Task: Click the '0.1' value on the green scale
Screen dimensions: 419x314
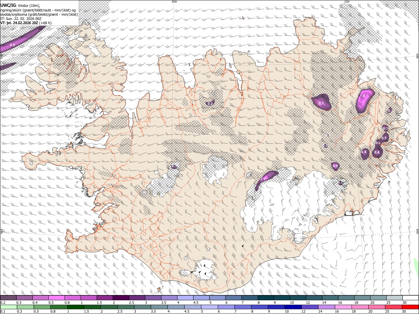Action: (x=3, y=312)
